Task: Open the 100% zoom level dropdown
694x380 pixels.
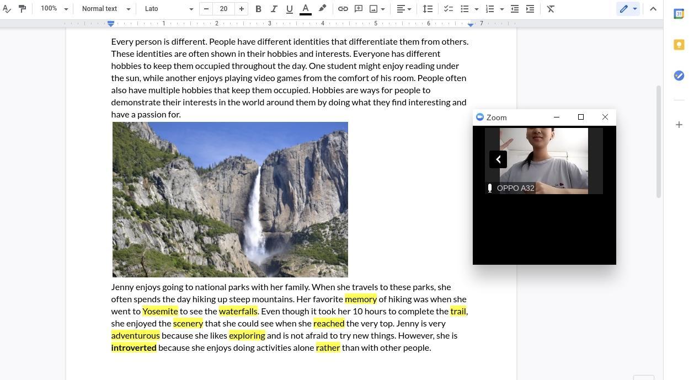Action: pos(54,9)
